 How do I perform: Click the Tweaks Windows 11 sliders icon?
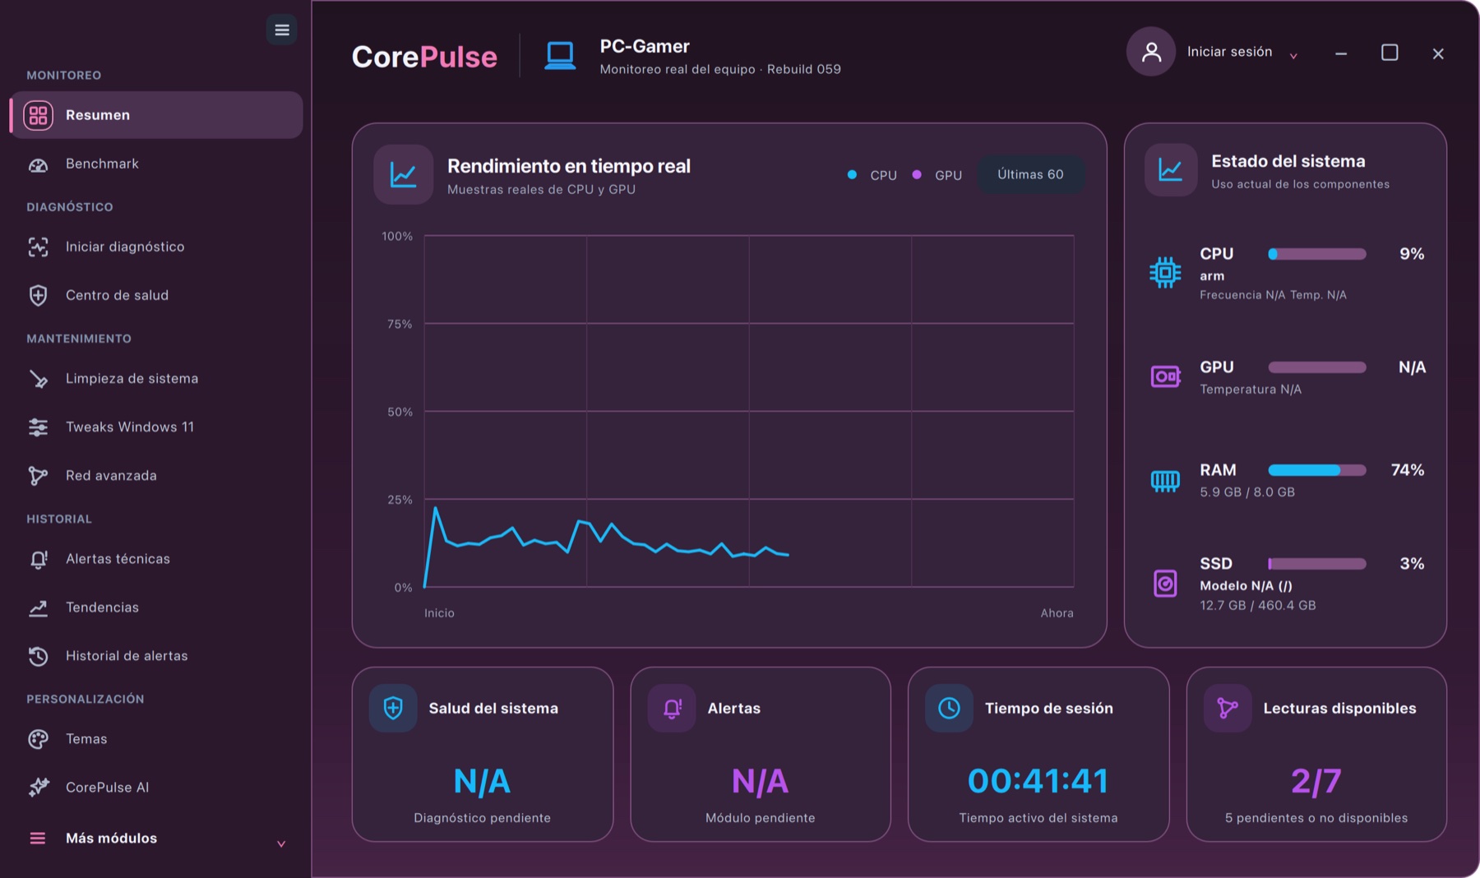(x=39, y=427)
